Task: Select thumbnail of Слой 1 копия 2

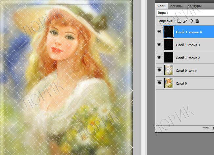Action: coord(169,57)
